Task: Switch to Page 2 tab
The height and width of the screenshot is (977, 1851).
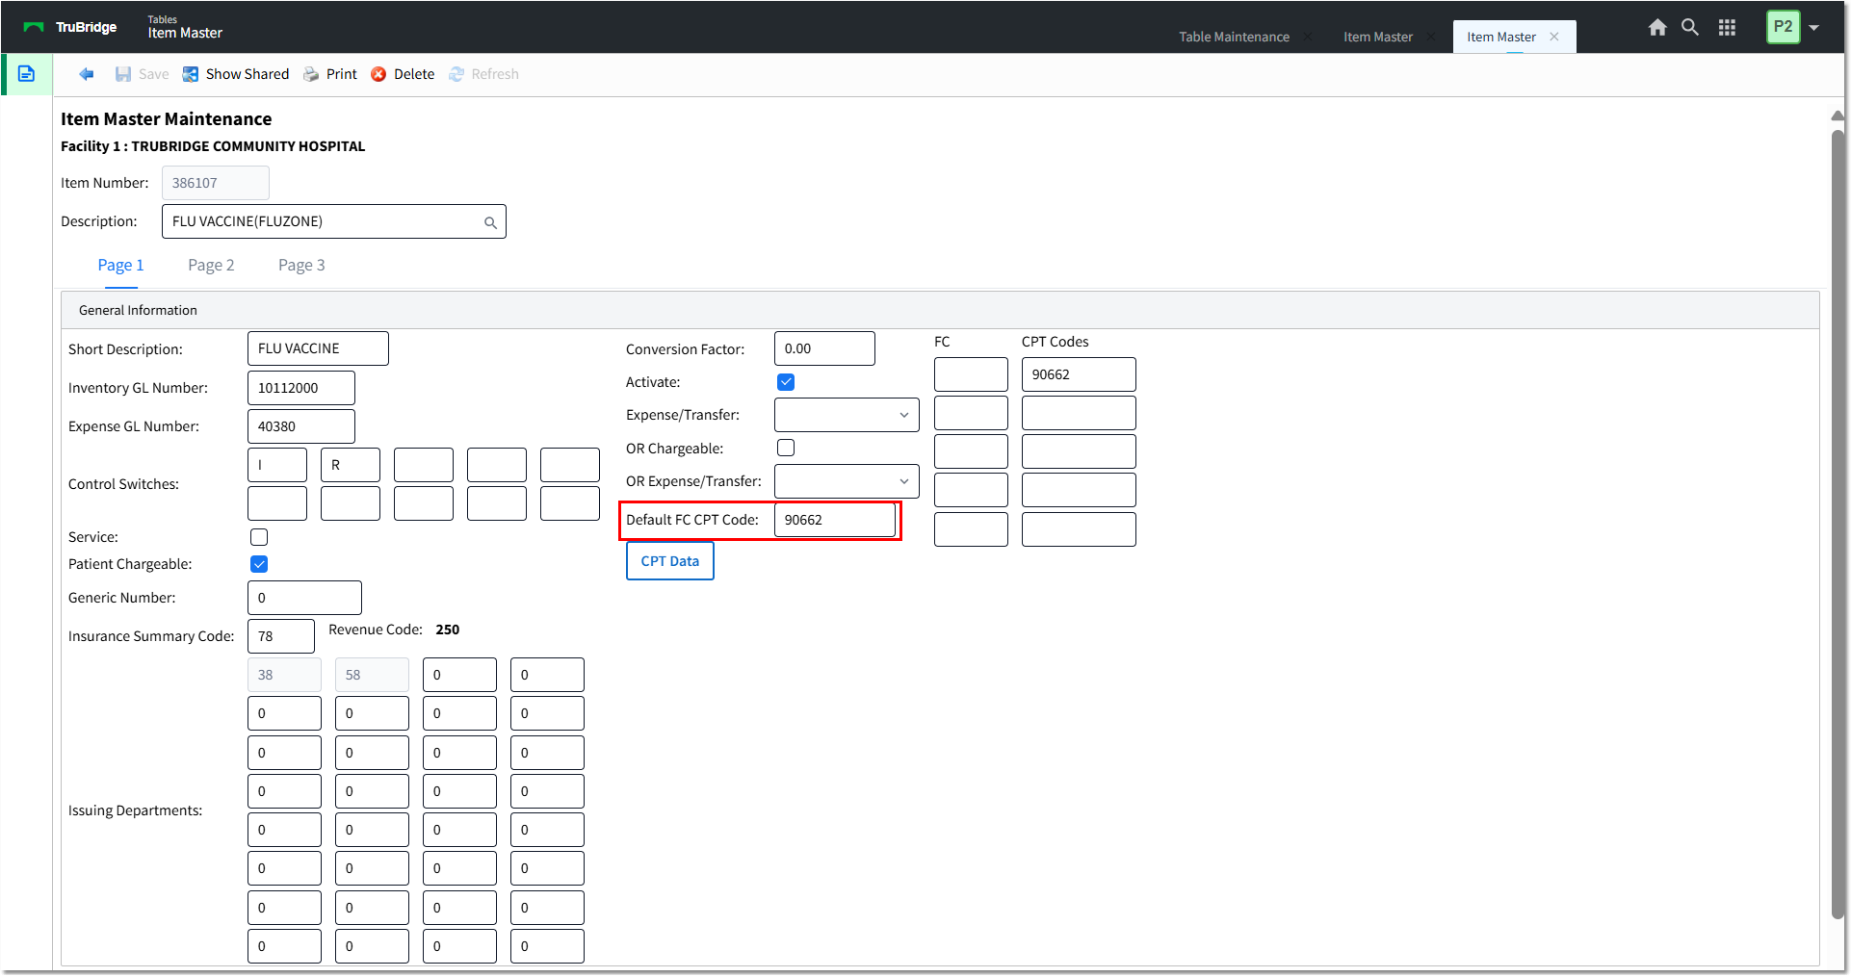Action: click(211, 265)
